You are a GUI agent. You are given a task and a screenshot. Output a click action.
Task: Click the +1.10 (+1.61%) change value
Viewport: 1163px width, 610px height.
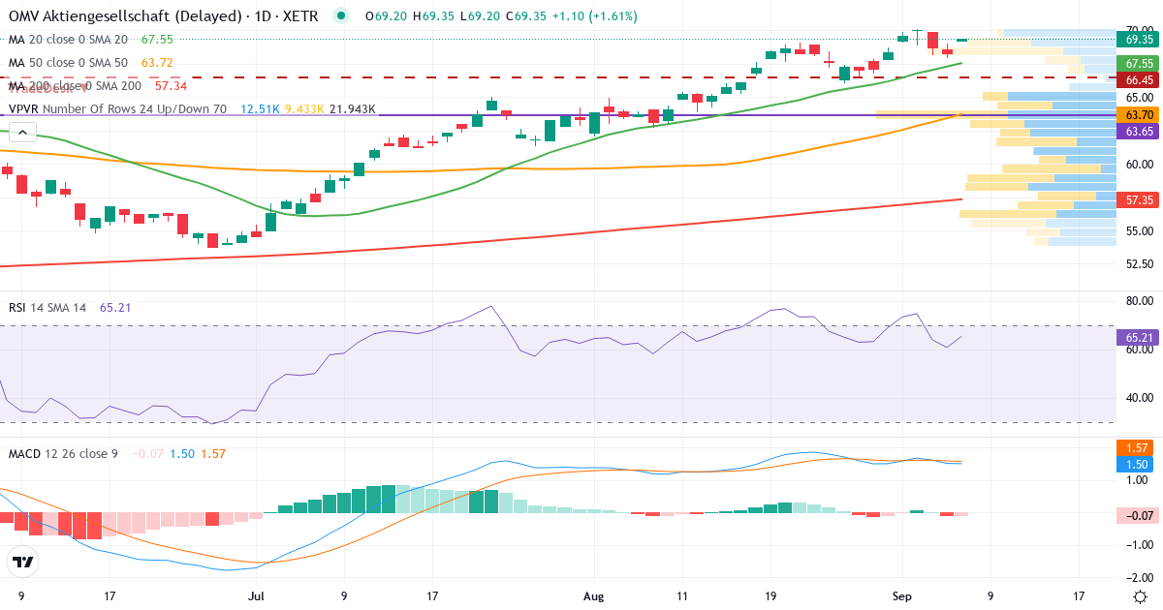[x=596, y=16]
